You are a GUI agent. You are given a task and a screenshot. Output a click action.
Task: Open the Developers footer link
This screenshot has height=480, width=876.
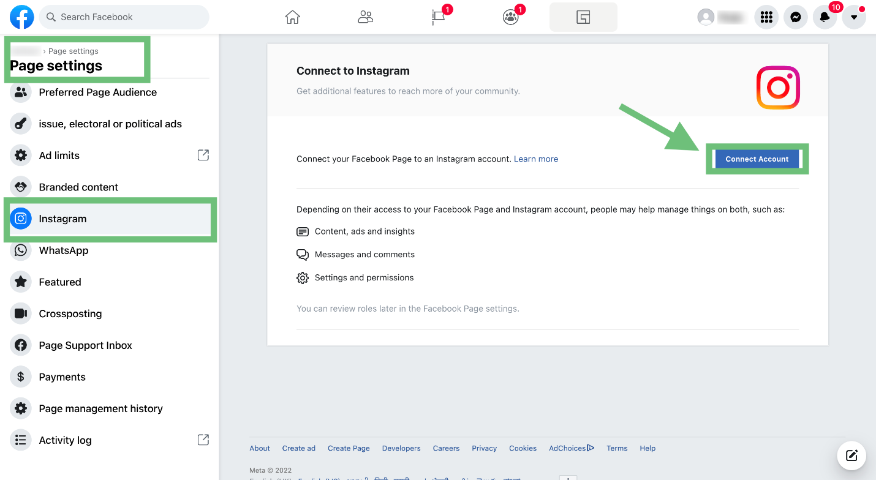[x=401, y=448]
